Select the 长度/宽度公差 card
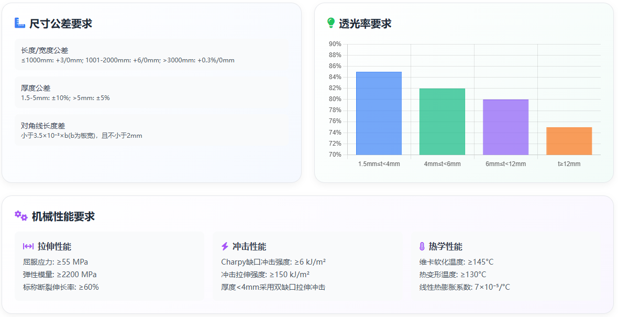Viewport: 618px width, 317px height. (x=152, y=54)
